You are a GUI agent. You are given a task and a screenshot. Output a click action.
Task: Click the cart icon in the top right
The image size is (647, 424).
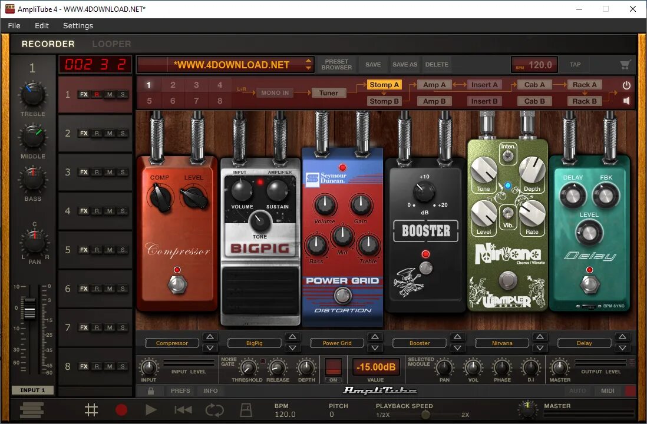(625, 65)
